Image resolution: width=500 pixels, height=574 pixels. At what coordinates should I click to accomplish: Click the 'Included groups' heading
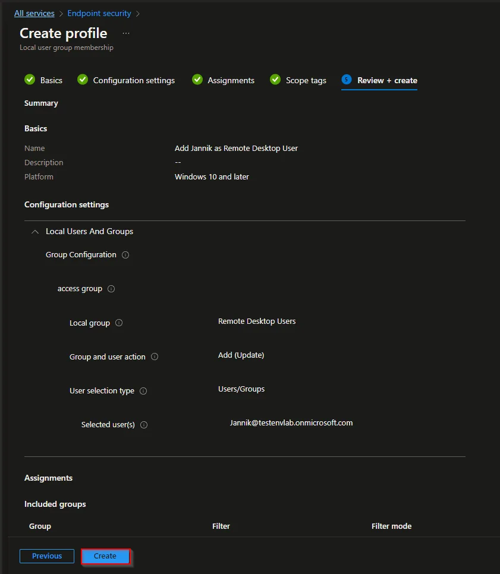click(x=55, y=504)
